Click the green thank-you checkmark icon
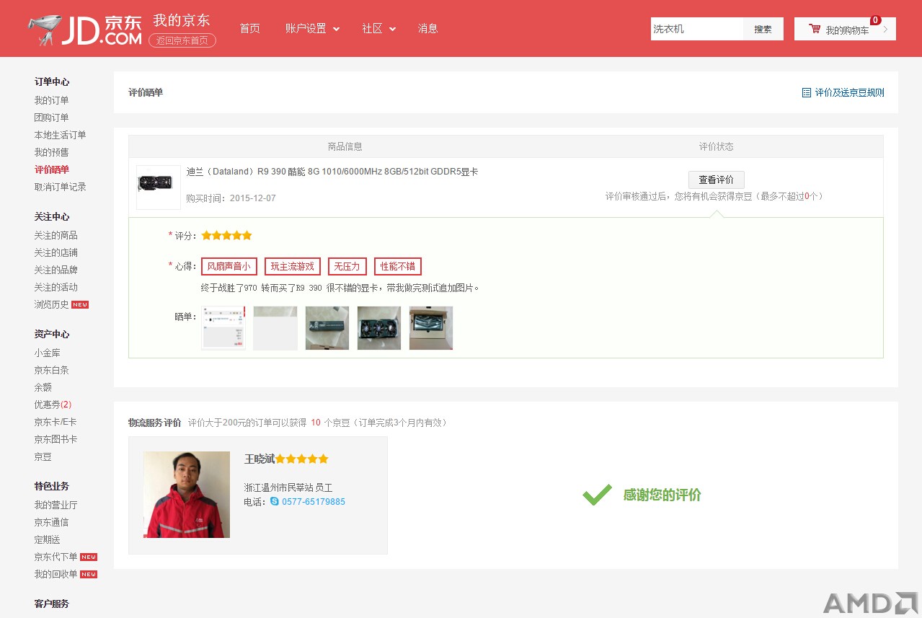Screen dimensions: 922x618 click(597, 495)
